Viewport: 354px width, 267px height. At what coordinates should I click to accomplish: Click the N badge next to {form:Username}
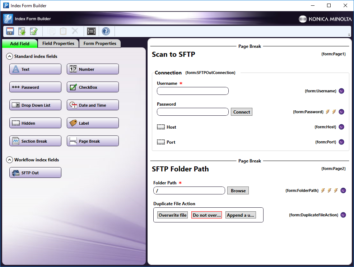pyautogui.click(x=341, y=91)
